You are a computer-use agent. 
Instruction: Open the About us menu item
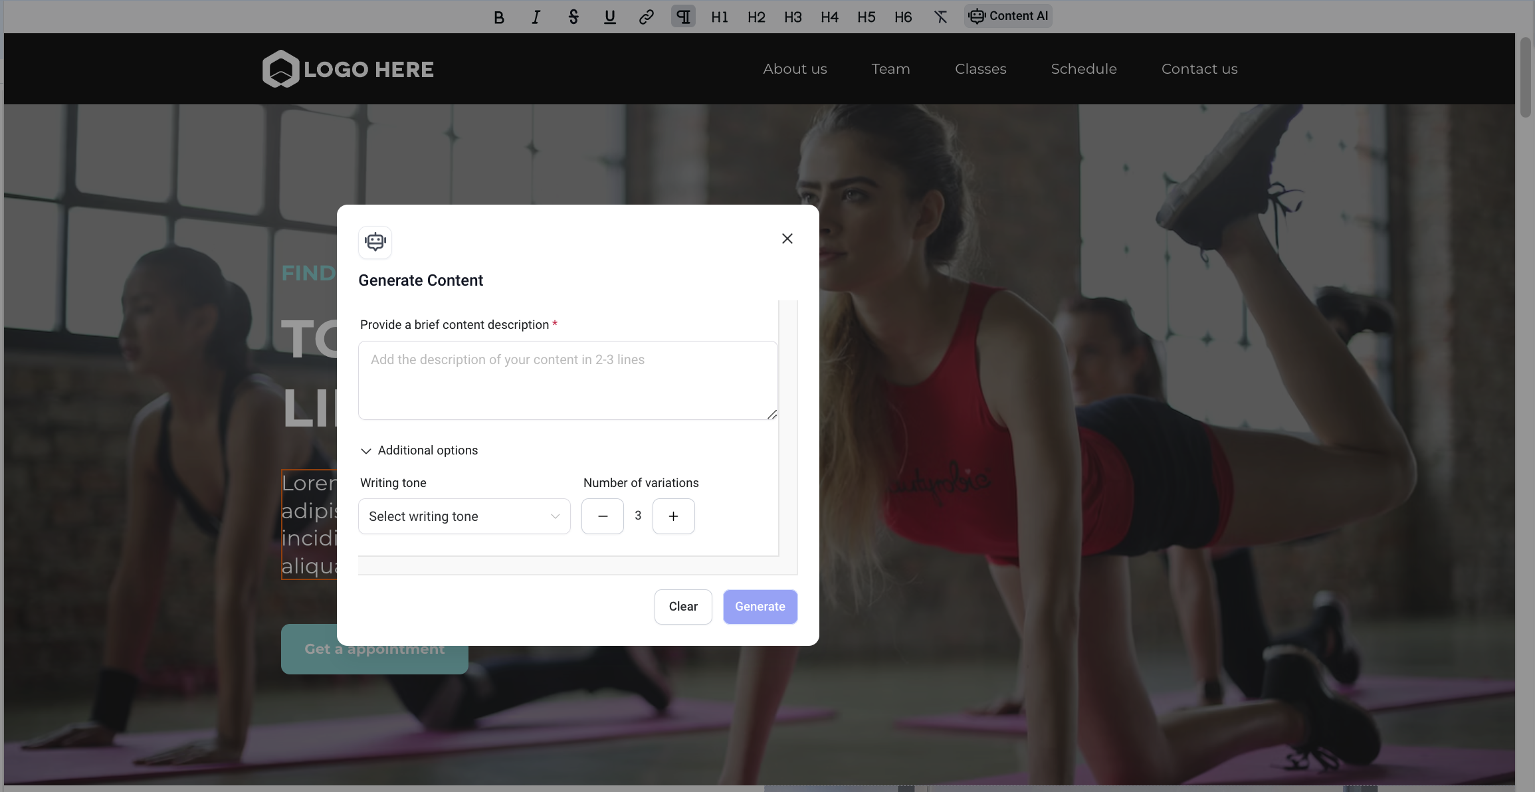coord(795,68)
